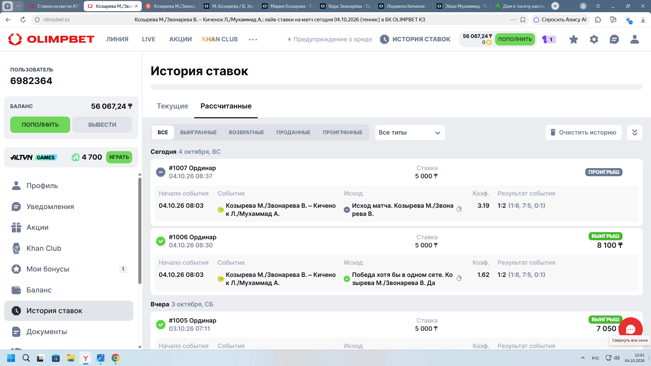Switch to Текущие tab
The height and width of the screenshot is (366, 651).
(172, 106)
